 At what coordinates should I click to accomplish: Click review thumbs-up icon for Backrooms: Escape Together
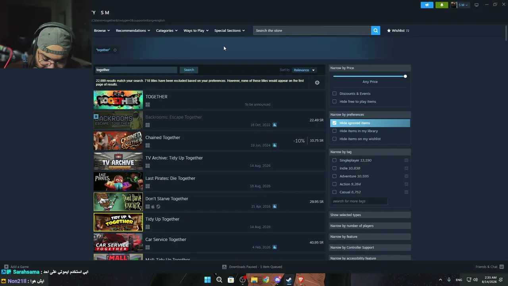pos(274,125)
